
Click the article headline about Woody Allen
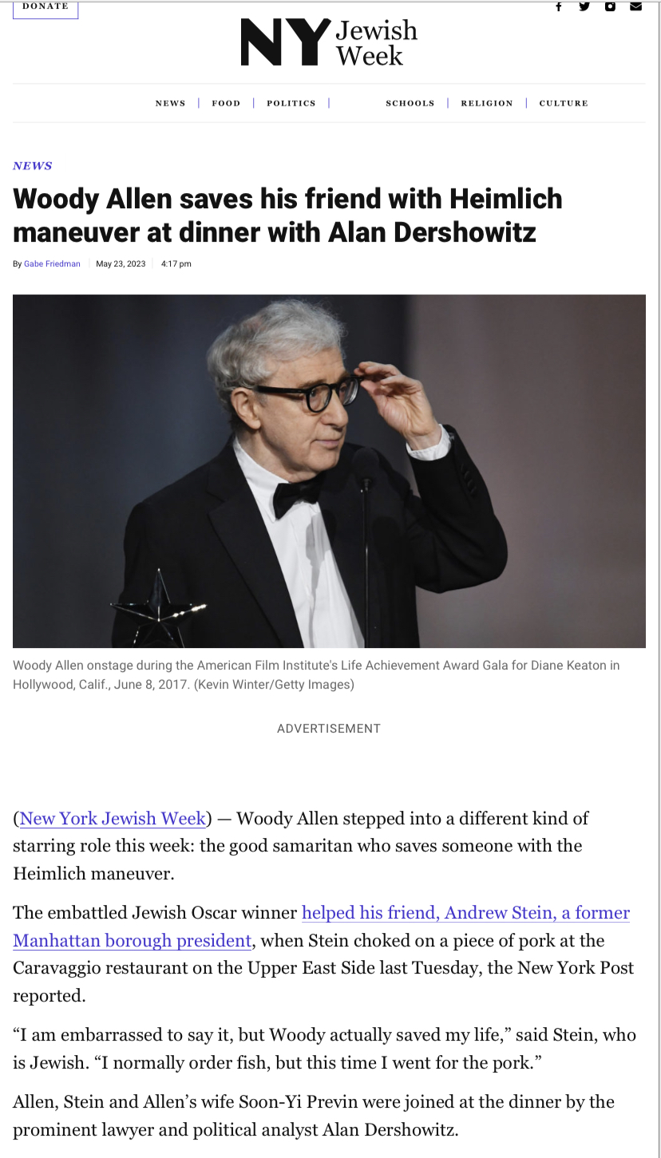click(x=287, y=215)
